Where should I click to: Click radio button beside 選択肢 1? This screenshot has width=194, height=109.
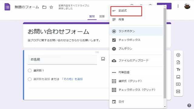click(30, 71)
